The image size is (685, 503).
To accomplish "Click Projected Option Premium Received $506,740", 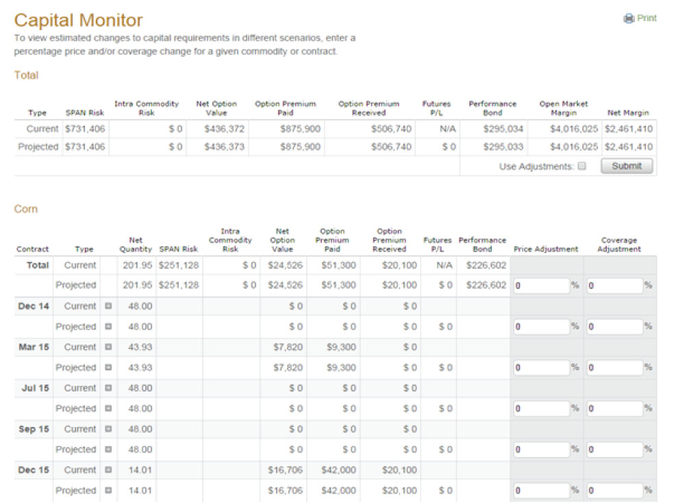I will click(391, 146).
